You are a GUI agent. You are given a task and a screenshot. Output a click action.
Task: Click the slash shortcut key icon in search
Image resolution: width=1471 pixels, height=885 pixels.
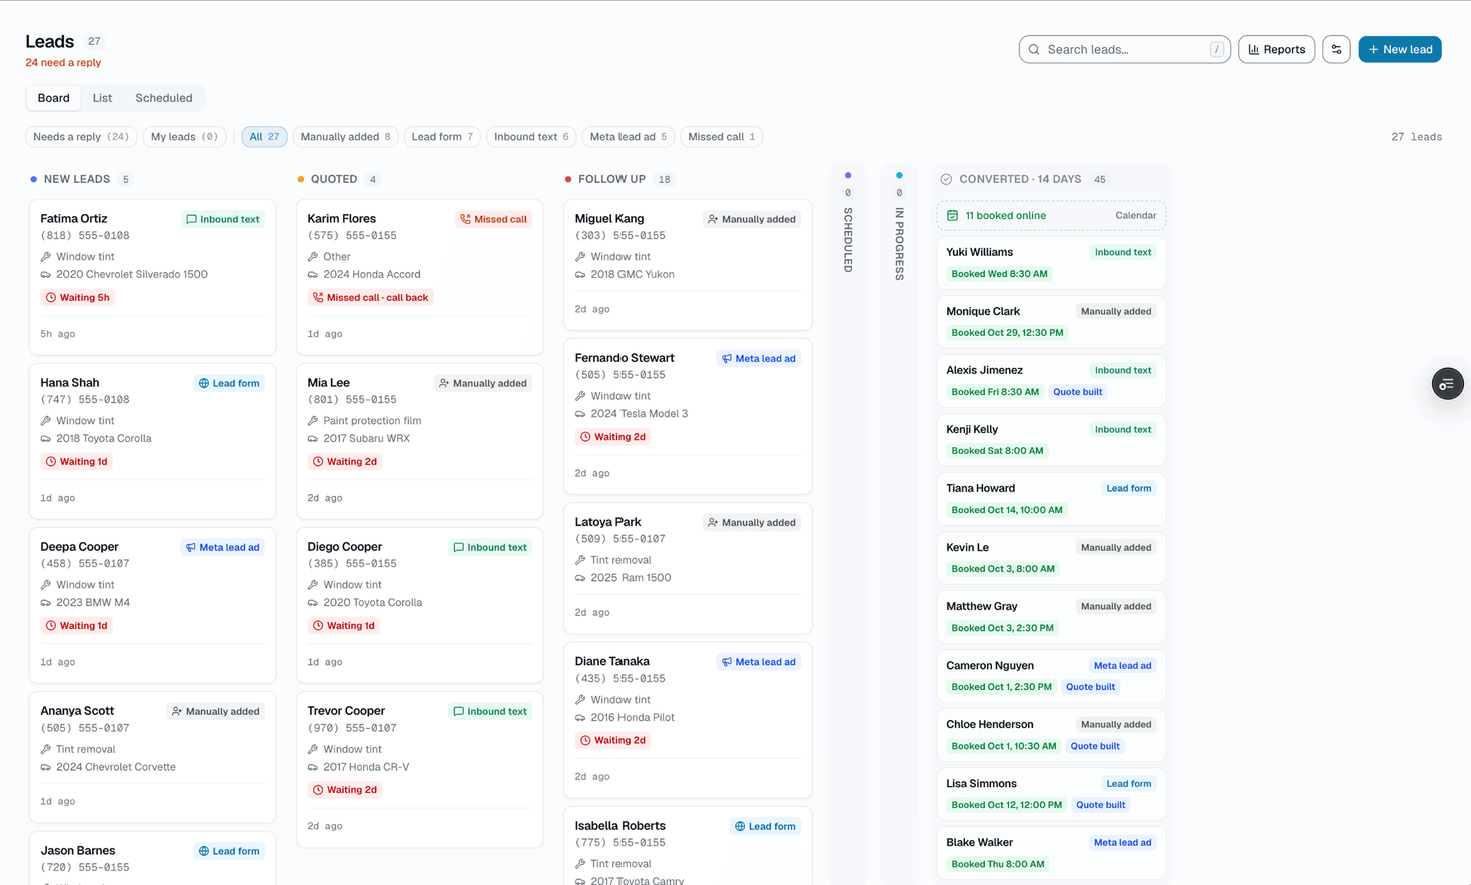tap(1217, 50)
